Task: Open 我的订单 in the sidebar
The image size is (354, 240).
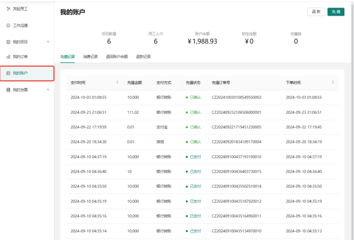Action: point(20,57)
